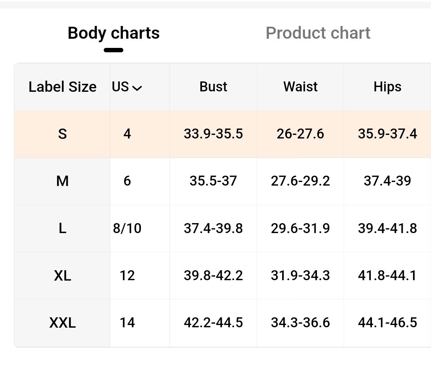Screen dimensions: 431x366
Task: Switch to the Product chart tab
Action: coord(318,33)
